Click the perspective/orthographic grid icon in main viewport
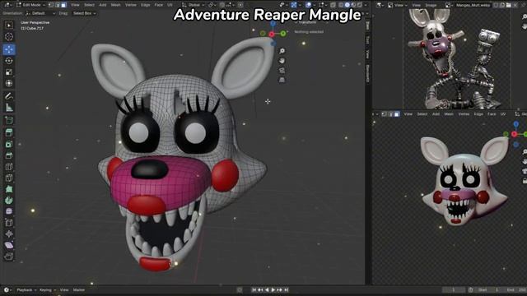This screenshot has width=527, height=296. pyautogui.click(x=282, y=80)
